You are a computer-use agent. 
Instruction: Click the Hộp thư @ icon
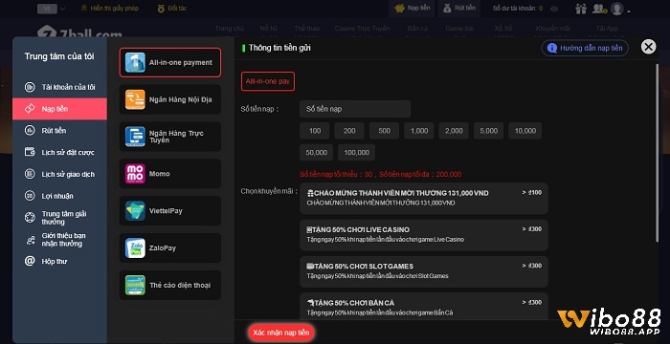(30, 261)
